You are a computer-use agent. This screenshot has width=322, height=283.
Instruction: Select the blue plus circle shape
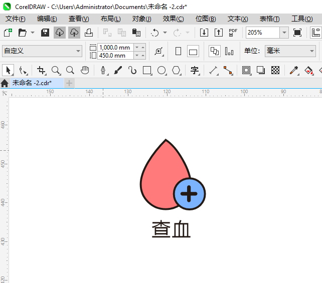click(189, 194)
